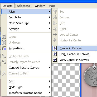Click the grayed Fit Text to Path entry
Image resolution: width=97 pixels, height=97 pixels.
(26, 56)
